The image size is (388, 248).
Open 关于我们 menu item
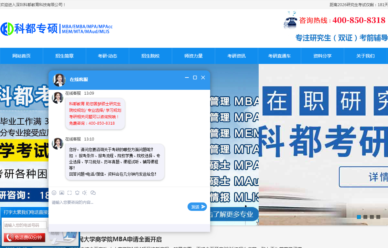(x=365, y=56)
